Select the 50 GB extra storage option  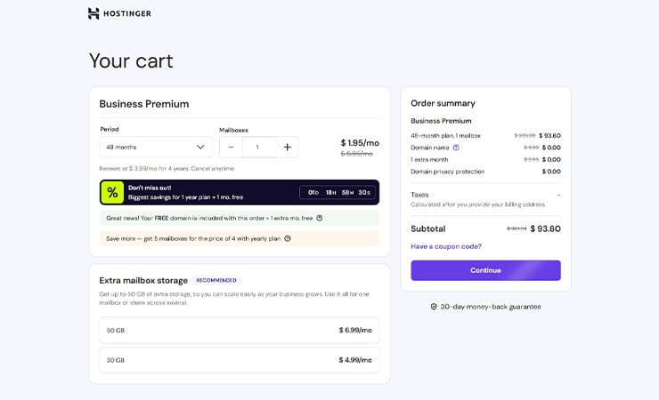(240, 331)
